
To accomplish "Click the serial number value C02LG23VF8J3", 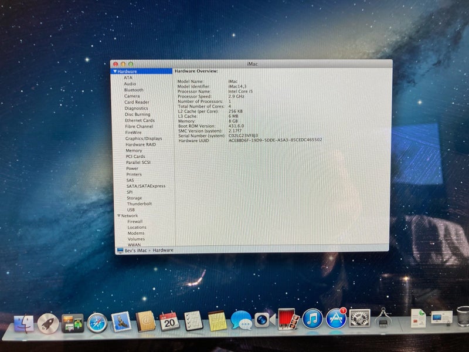I will [x=243, y=136].
